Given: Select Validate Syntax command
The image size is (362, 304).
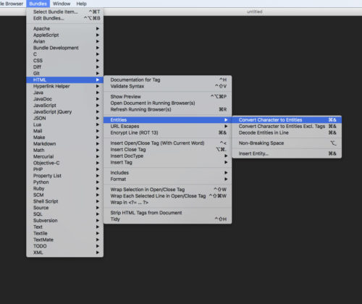Looking at the screenshot, I should tap(167, 86).
